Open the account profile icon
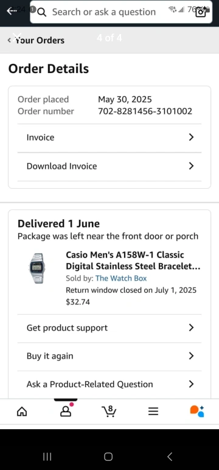The height and width of the screenshot is (470, 219). (x=66, y=411)
